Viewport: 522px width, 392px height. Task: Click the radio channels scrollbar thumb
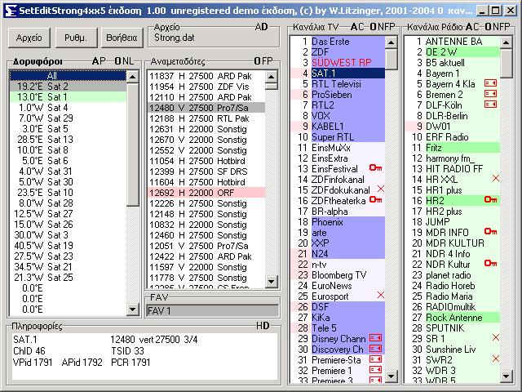506,64
